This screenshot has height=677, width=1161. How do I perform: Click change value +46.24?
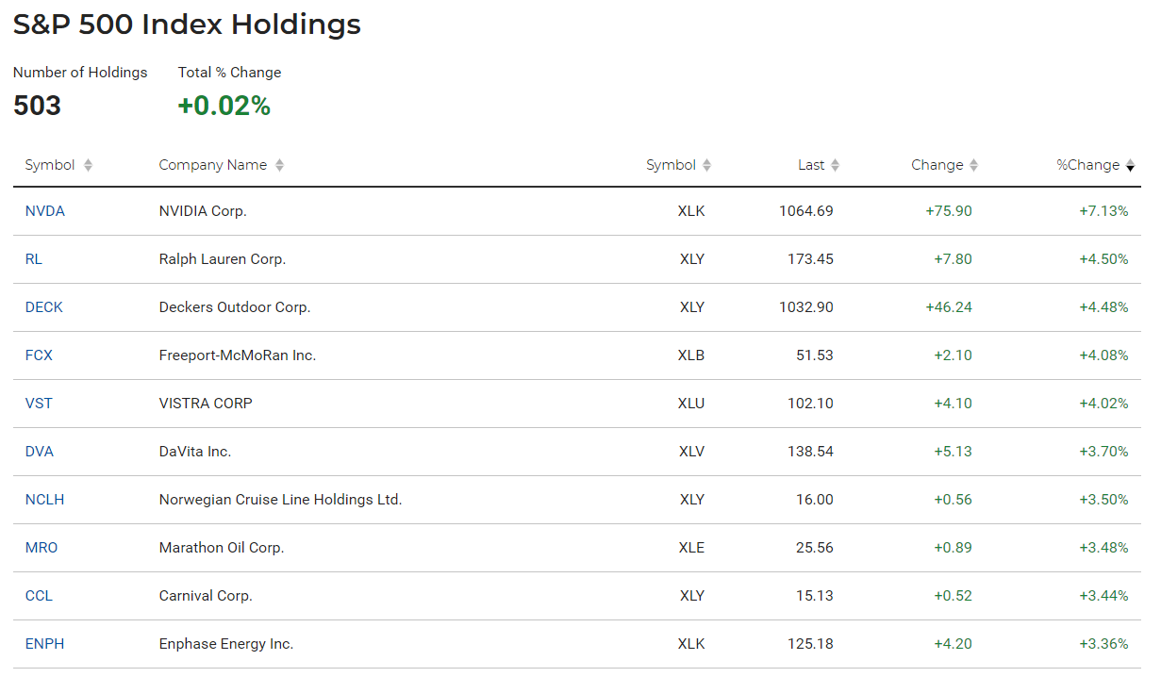pyautogui.click(x=949, y=307)
